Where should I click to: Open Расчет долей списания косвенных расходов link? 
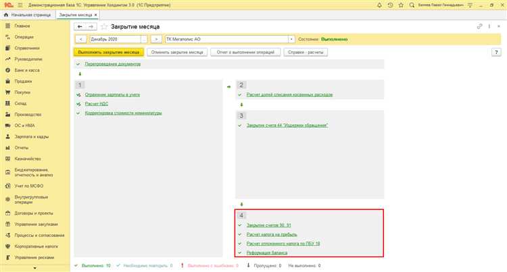pos(289,94)
